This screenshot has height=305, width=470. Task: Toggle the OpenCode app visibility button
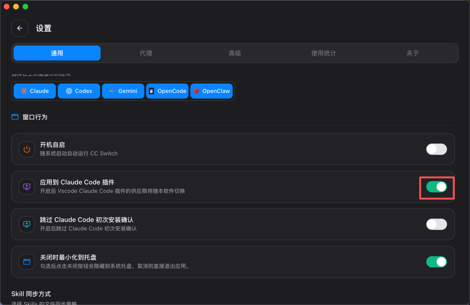coord(167,91)
